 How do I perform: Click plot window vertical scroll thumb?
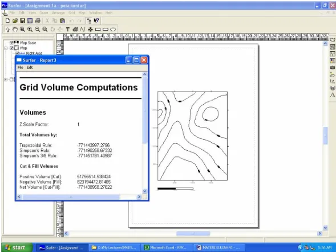click(x=325, y=135)
